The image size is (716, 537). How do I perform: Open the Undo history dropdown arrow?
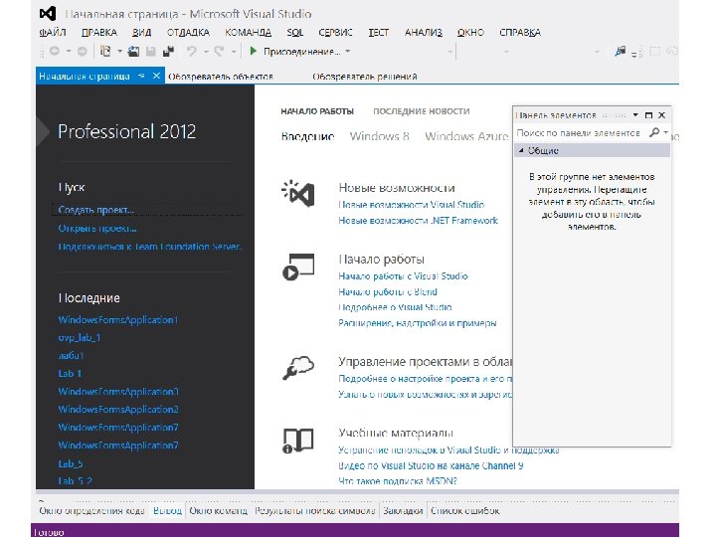point(206,51)
